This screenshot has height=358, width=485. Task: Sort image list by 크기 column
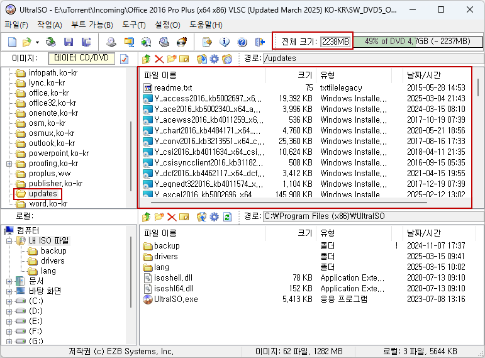291,76
